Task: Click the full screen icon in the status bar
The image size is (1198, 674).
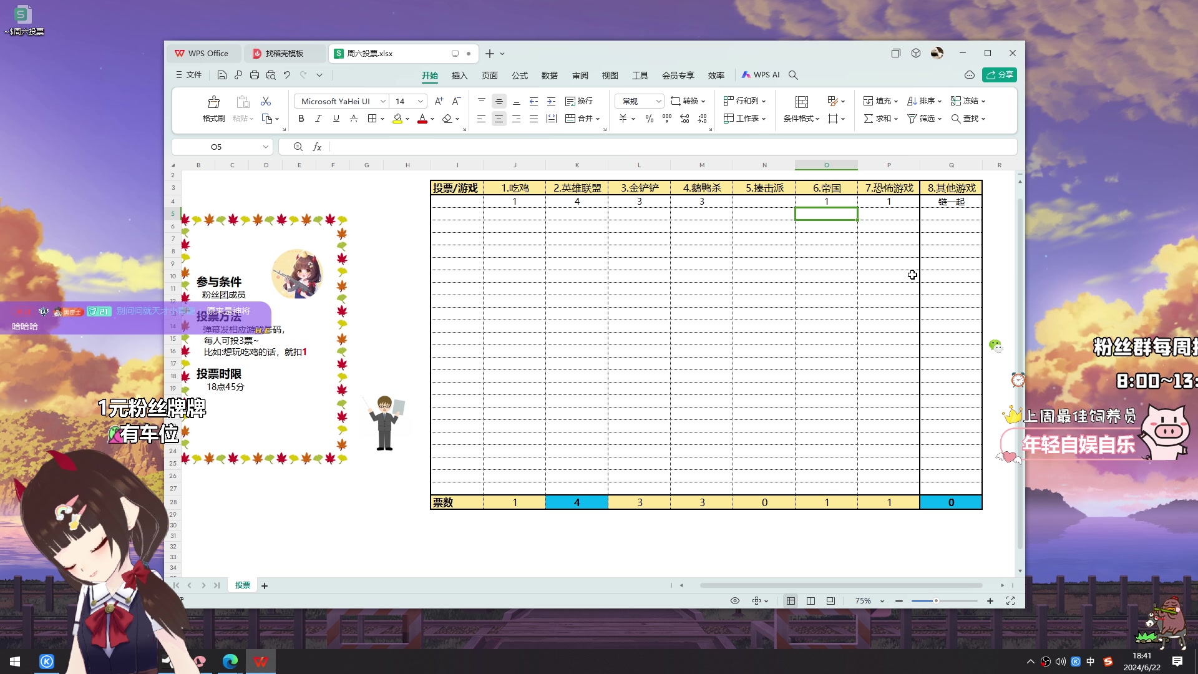Action: [x=1010, y=601]
